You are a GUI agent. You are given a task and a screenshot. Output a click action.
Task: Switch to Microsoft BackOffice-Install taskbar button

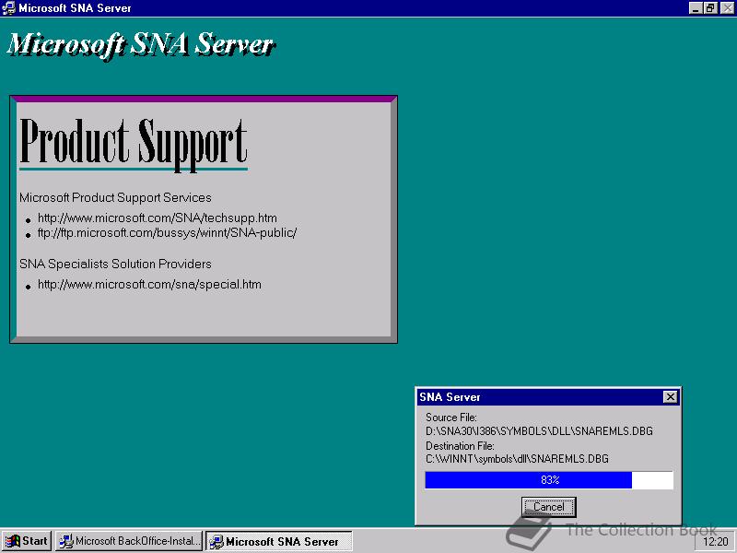129,541
